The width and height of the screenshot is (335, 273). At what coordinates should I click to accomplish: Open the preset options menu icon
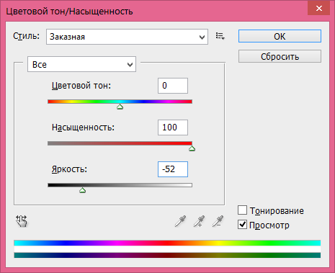pos(220,36)
